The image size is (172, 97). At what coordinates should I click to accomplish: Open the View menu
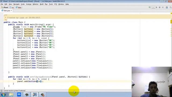pos(10,4)
